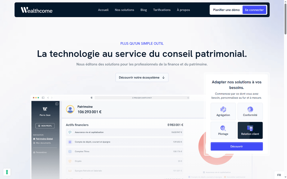Viewport: 287px width, 179px height.
Task: Click the Mes documents file icon
Action: pos(34,143)
